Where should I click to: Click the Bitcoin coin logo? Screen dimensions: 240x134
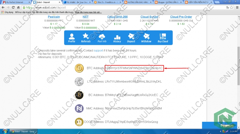79,68
